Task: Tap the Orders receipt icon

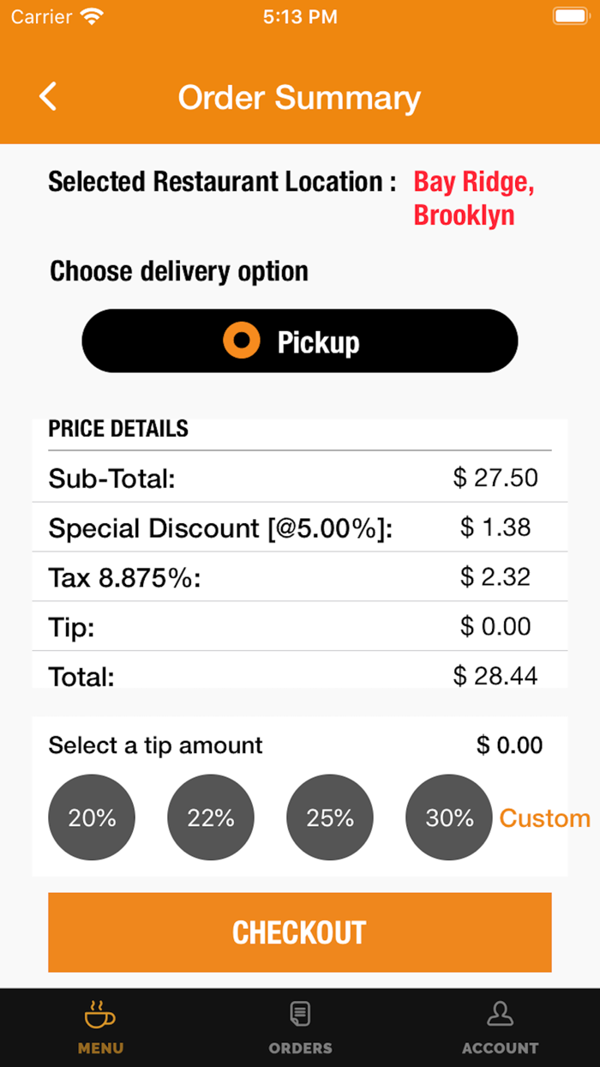Action: point(300,1015)
